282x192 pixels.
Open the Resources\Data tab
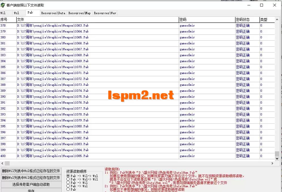(54, 13)
